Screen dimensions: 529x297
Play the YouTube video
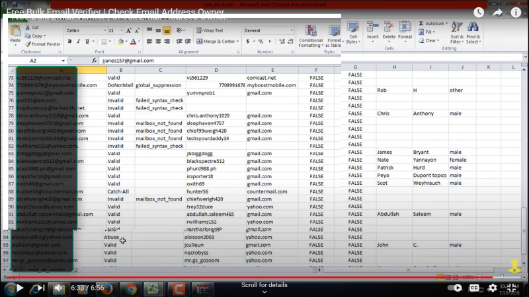pyautogui.click(x=20, y=288)
